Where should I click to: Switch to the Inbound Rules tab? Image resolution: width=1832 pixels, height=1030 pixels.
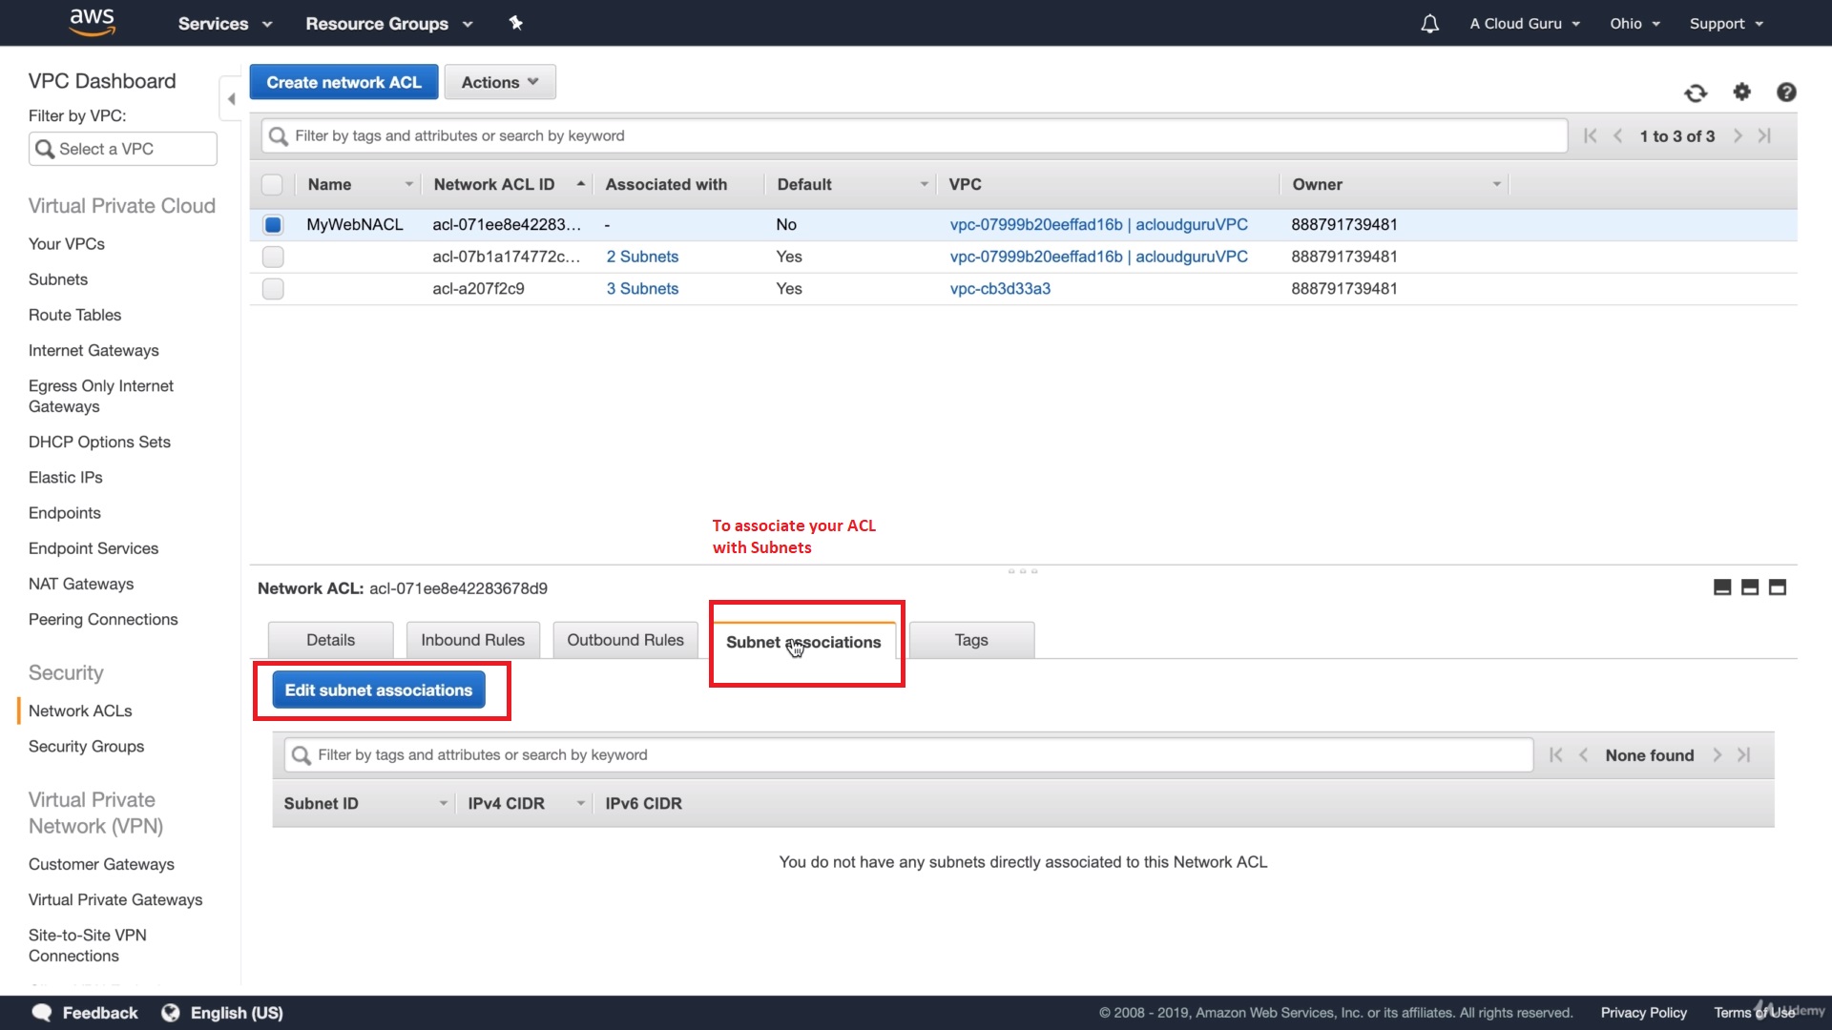[x=472, y=640]
